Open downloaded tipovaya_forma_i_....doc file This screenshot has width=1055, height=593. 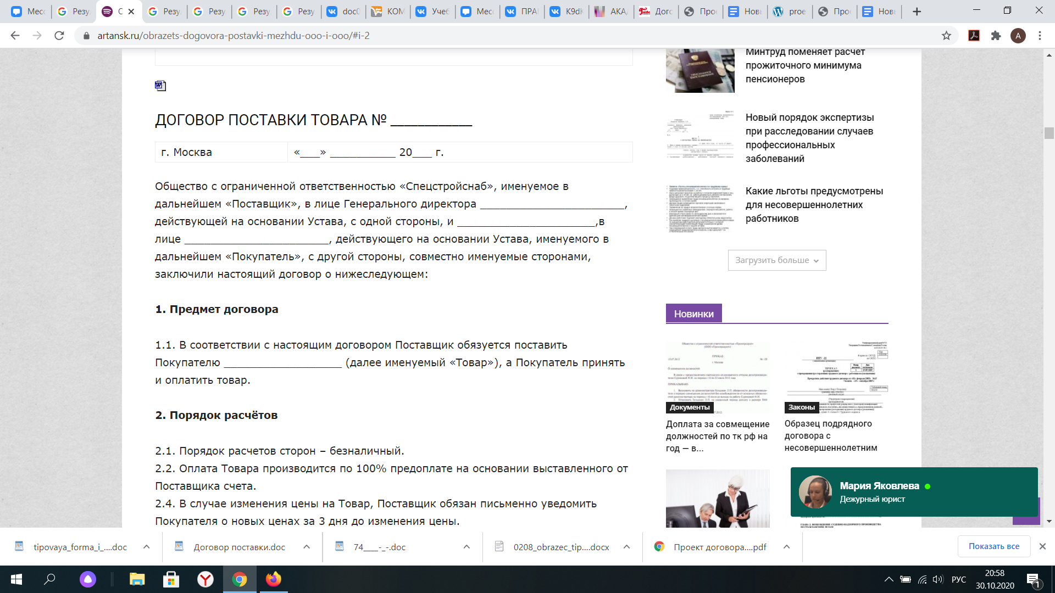(x=71, y=547)
